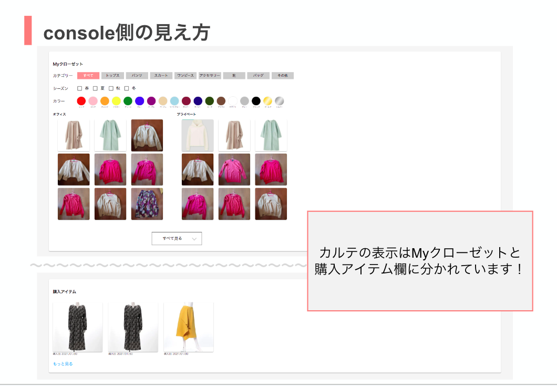
Task: Click the もっと見る link
Action: pos(63,364)
